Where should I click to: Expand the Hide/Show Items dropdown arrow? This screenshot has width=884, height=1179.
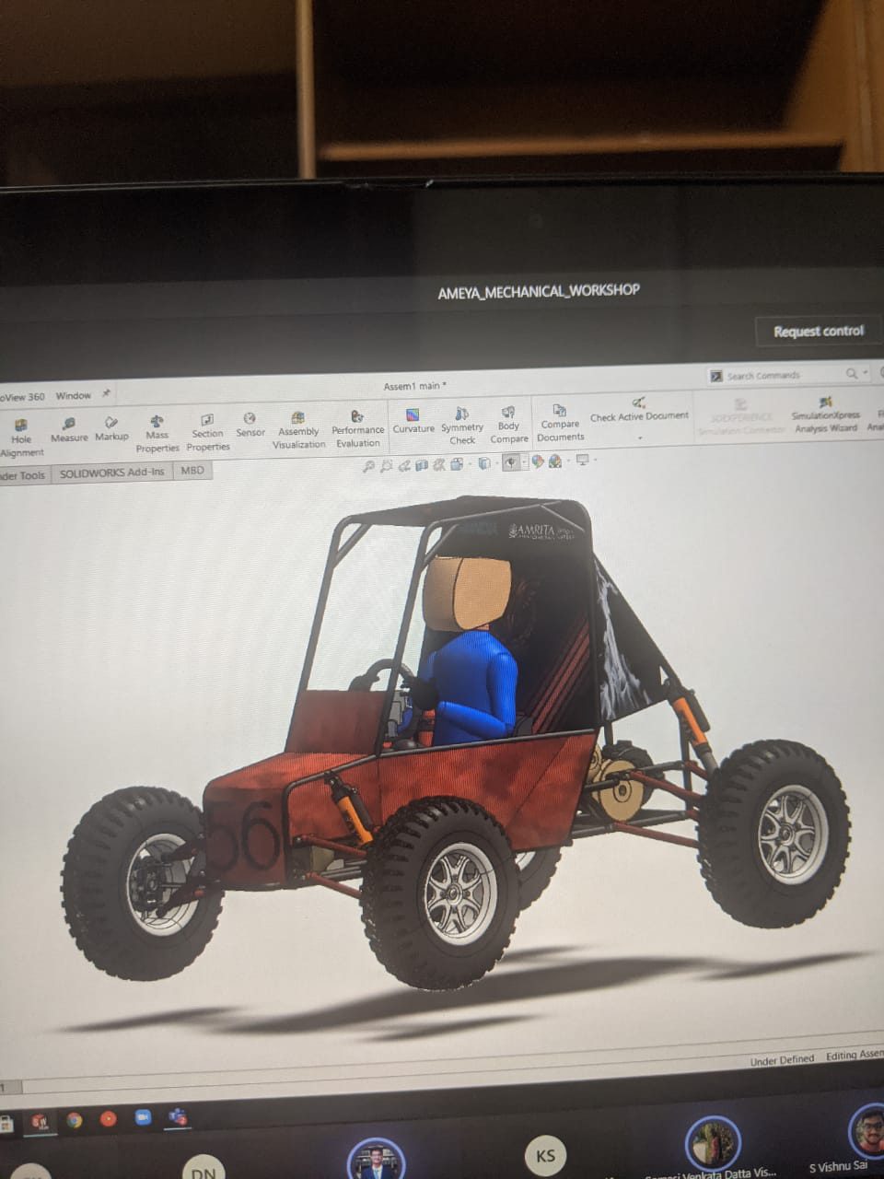[x=525, y=461]
